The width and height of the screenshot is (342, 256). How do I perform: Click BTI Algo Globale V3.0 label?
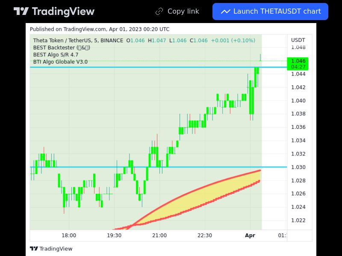[60, 62]
